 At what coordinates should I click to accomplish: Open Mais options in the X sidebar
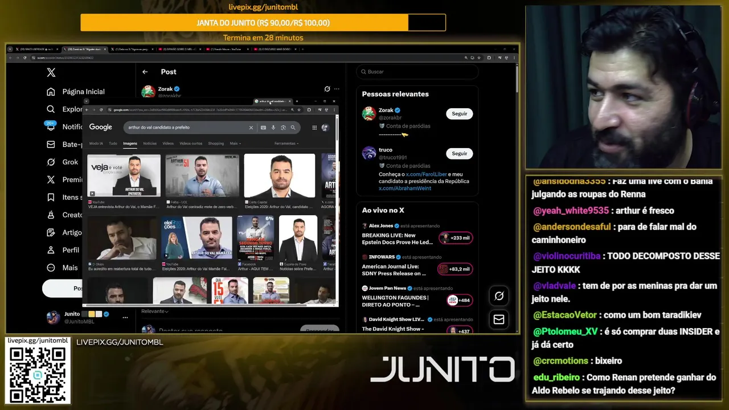click(x=63, y=268)
